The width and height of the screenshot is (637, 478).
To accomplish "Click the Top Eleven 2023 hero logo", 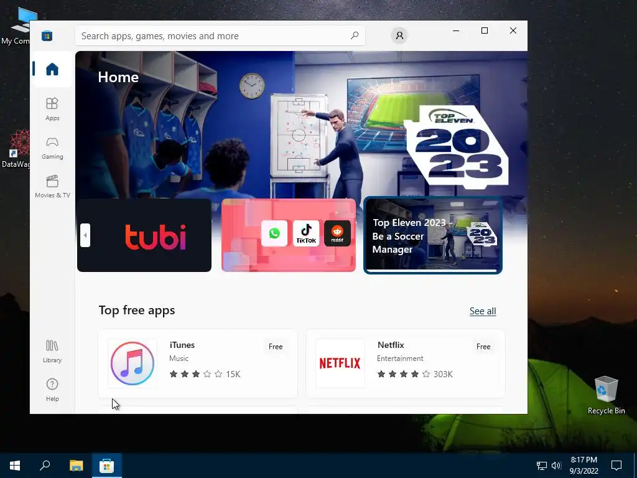I will coord(455,146).
